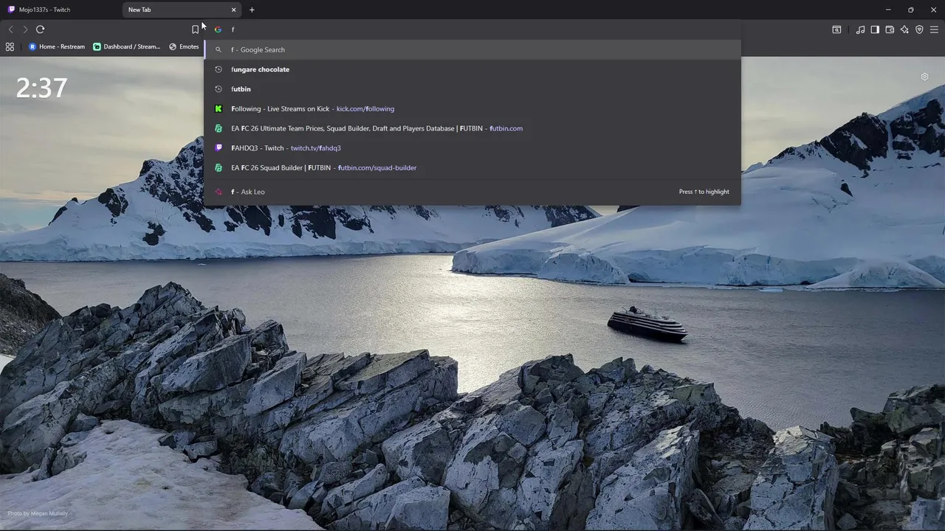Click the Twitch favicon on FAHDQ3 suggestion

click(x=218, y=148)
